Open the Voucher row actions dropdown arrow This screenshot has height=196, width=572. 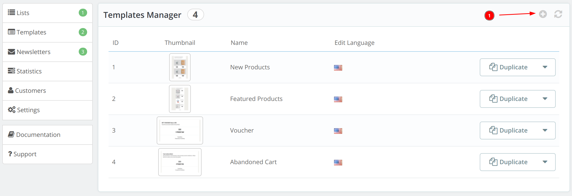[x=545, y=130]
